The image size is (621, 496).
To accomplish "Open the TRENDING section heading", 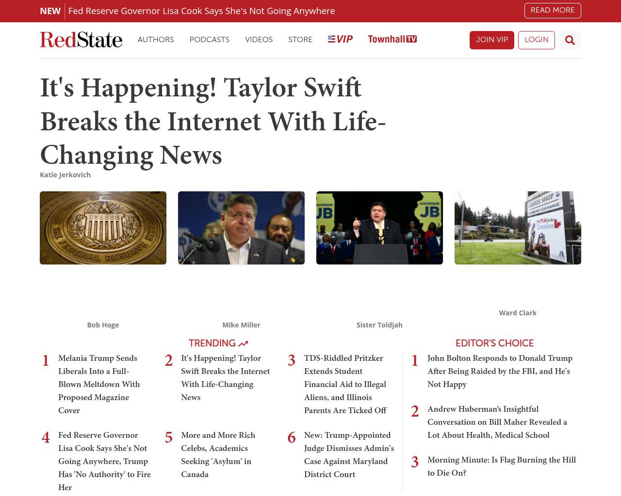I will point(218,343).
